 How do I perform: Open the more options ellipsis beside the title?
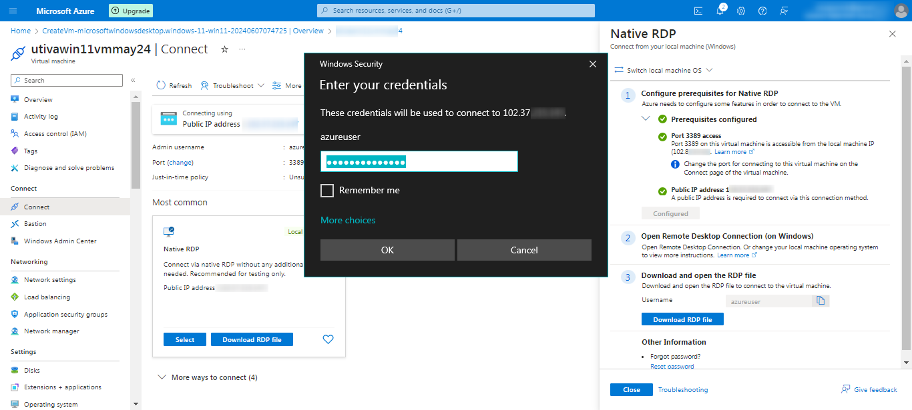click(242, 49)
